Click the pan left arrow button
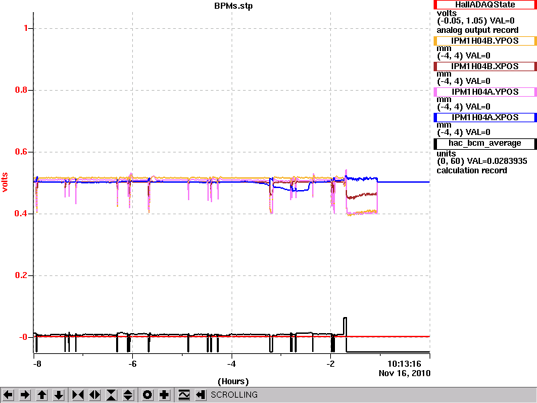 (x=8, y=395)
